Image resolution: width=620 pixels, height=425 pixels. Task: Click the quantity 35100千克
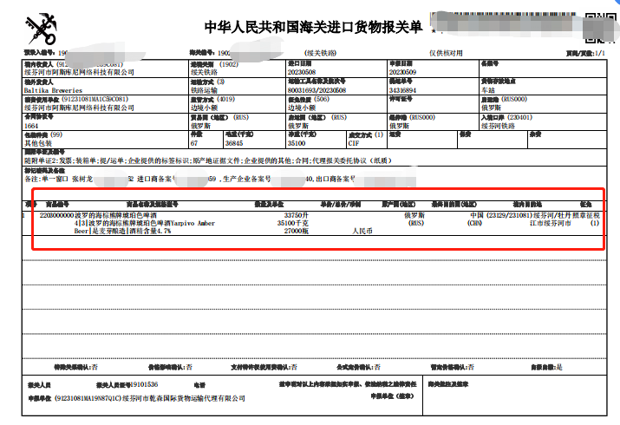(x=292, y=224)
